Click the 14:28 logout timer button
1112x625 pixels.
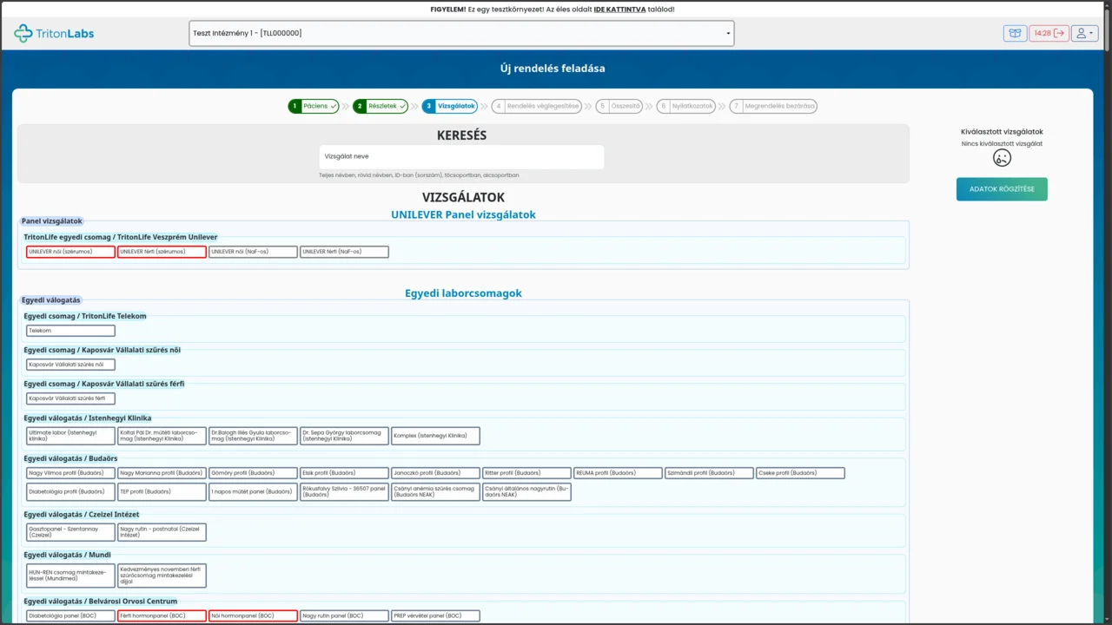[x=1049, y=33]
